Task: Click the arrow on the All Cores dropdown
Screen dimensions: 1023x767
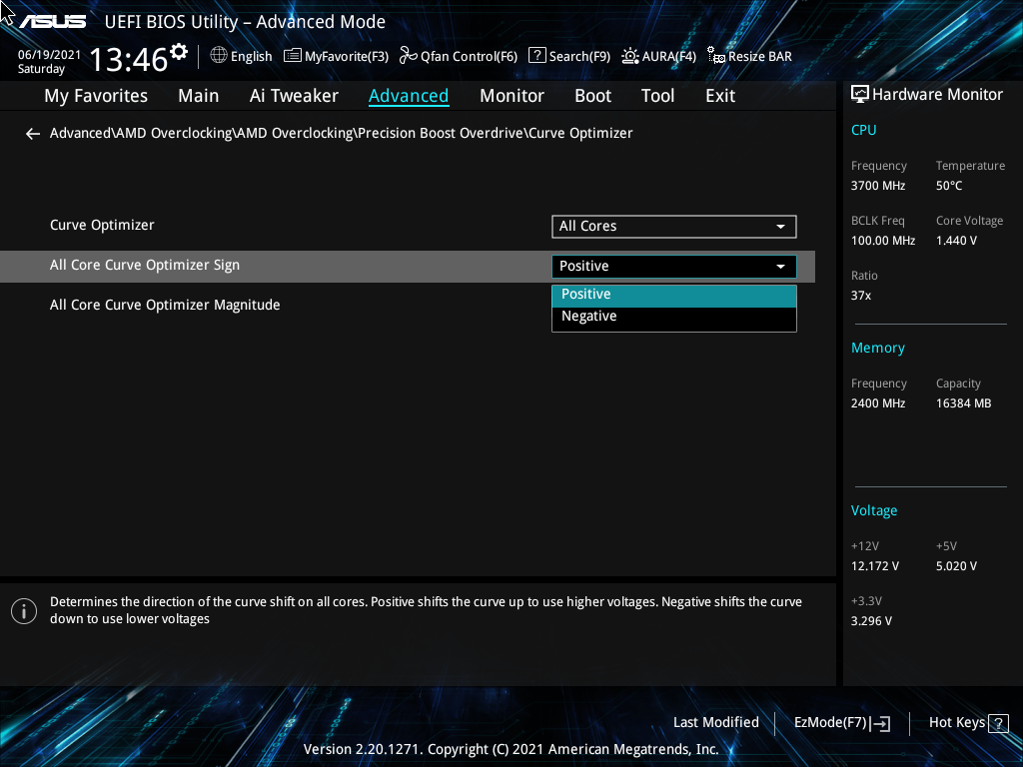Action: [x=780, y=227]
